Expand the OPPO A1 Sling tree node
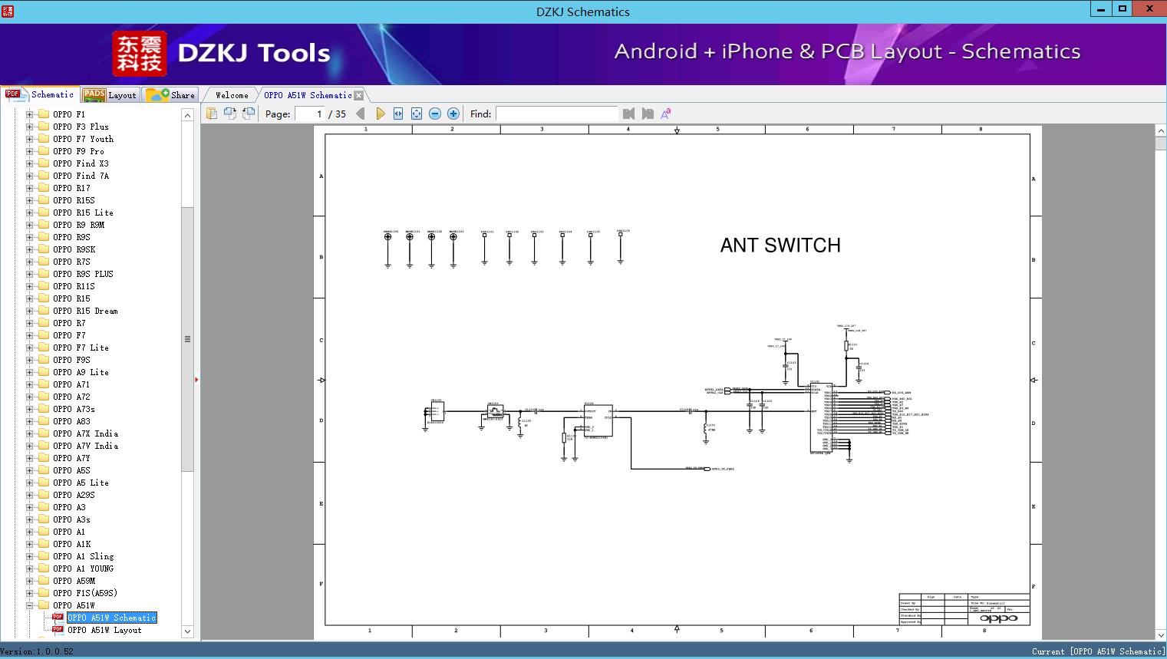 pos(30,556)
